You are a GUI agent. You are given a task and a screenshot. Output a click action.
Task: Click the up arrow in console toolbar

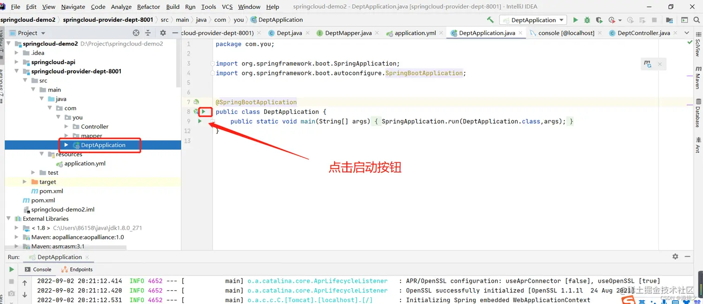(x=25, y=283)
